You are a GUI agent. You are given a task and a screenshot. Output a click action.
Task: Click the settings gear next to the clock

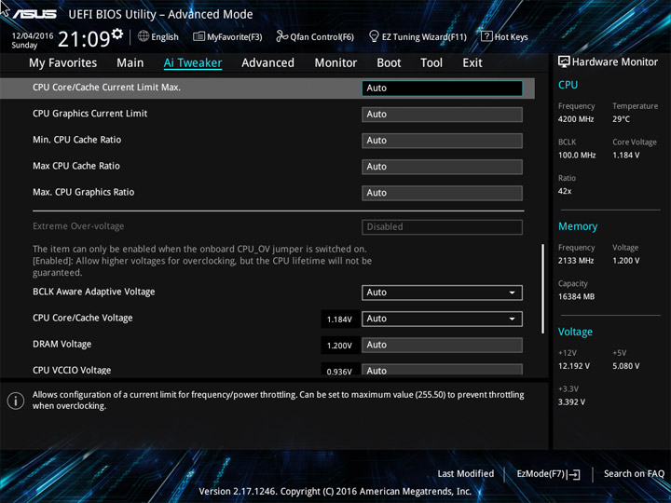pos(117,34)
